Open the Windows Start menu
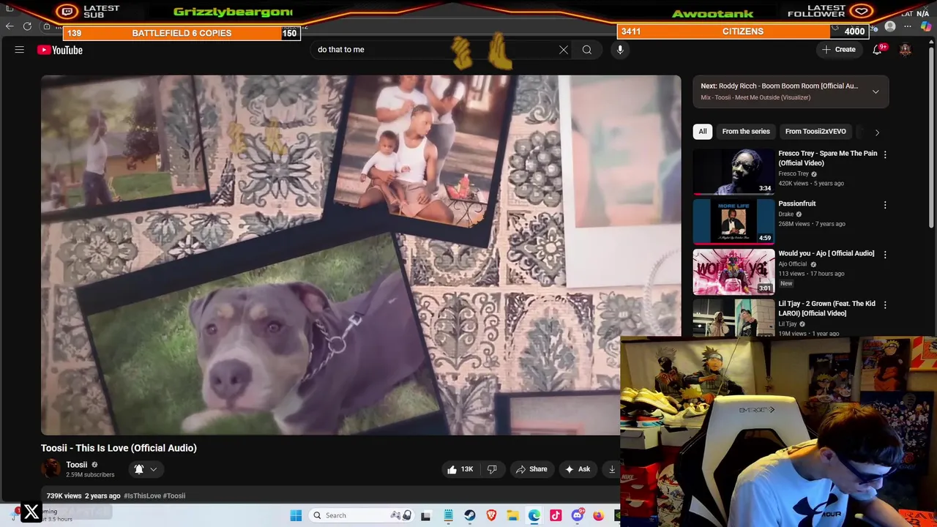 point(296,515)
